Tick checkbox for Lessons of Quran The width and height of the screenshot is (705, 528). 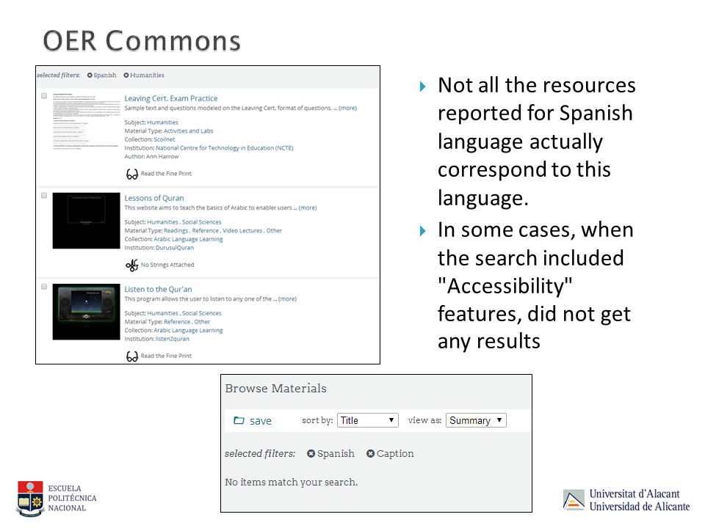click(x=44, y=195)
